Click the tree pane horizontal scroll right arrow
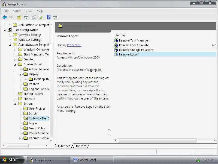This screenshot has width=218, height=164. click(47, 146)
